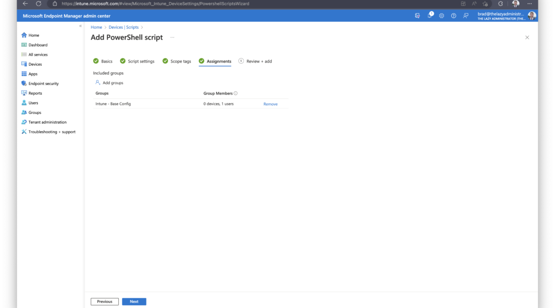The height and width of the screenshot is (308, 555).
Task: Collapse the sidebar with the double chevron
Action: point(80,26)
